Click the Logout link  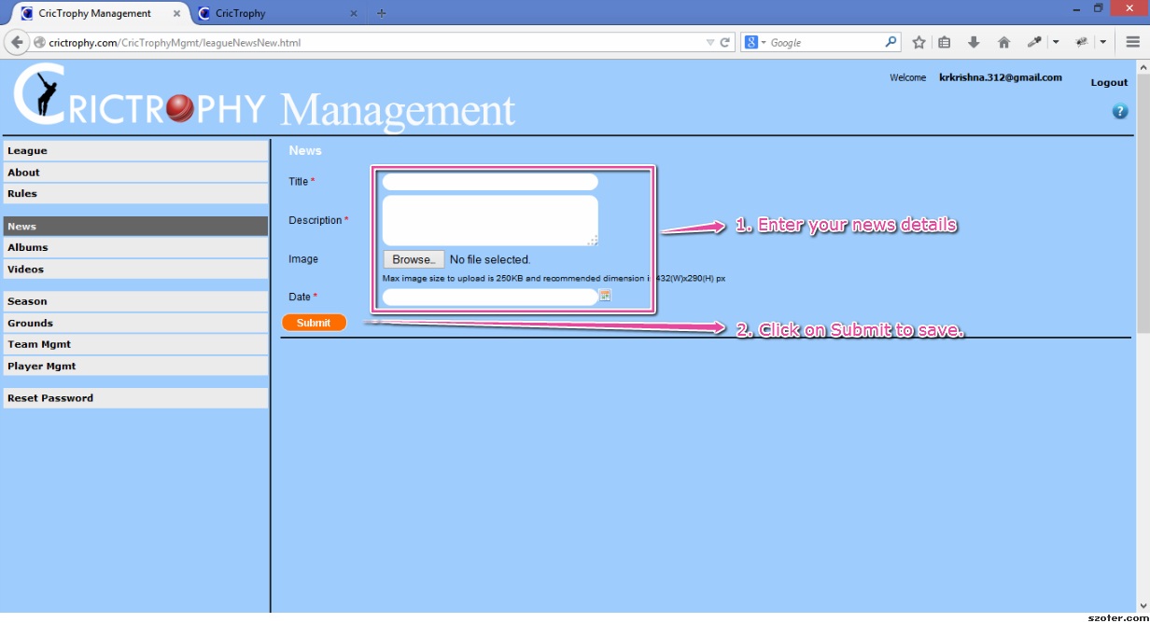(x=1109, y=82)
